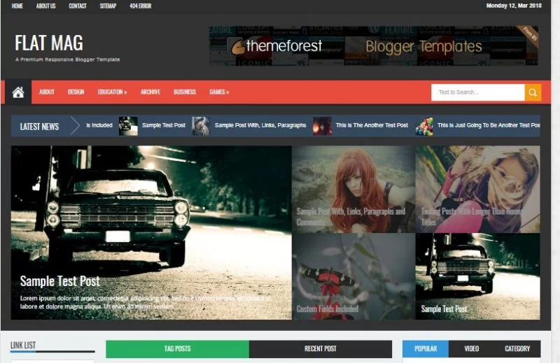Click in the Text to Search field
This screenshot has width=560, height=363.
477,92
